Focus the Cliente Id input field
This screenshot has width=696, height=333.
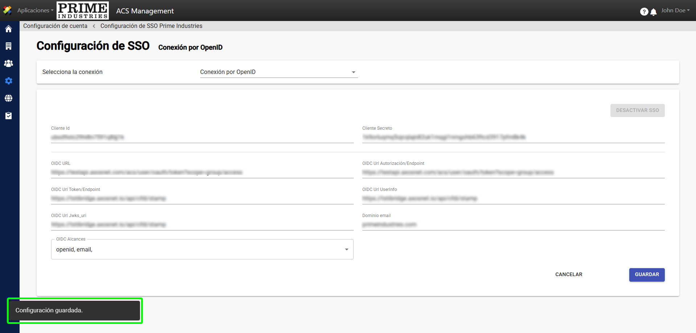tap(202, 137)
